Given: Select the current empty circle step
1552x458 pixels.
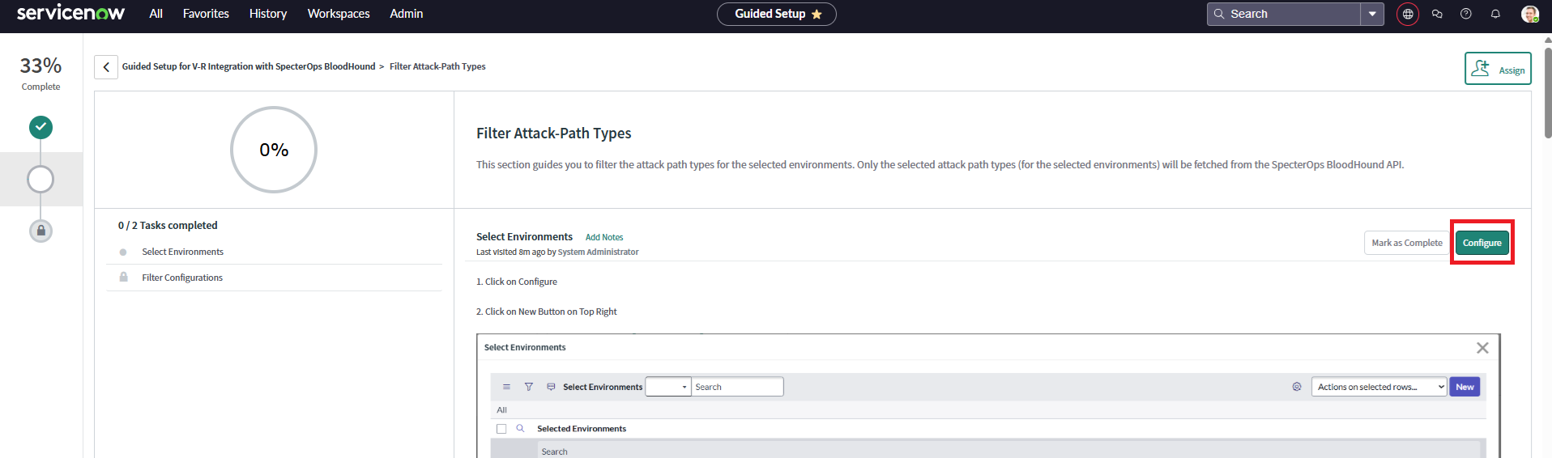Looking at the screenshot, I should (41, 179).
